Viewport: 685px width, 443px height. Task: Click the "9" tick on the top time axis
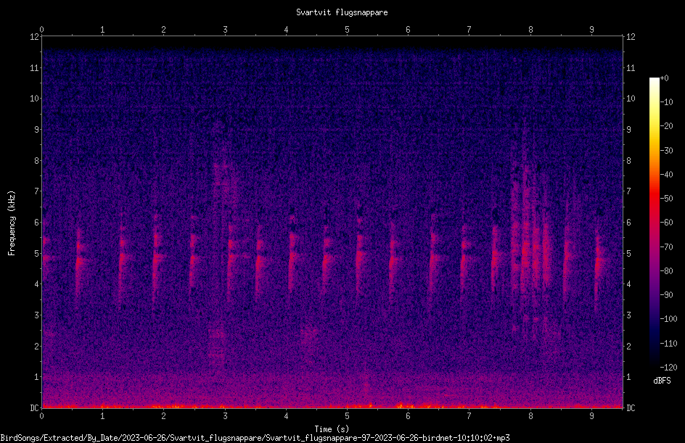[x=591, y=29]
